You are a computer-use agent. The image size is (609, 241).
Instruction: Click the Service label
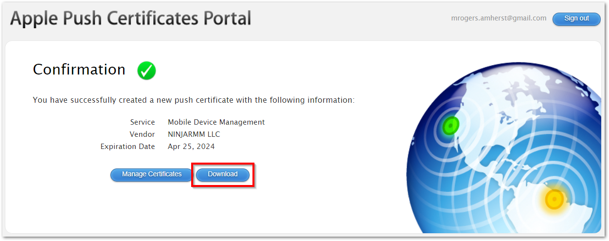click(x=143, y=122)
